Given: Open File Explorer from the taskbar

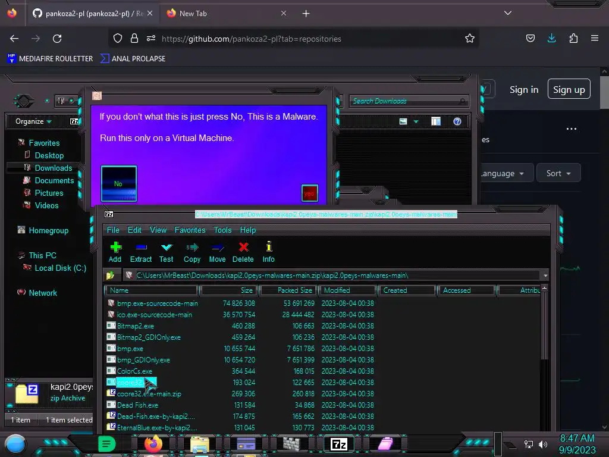Looking at the screenshot, I should (200, 444).
